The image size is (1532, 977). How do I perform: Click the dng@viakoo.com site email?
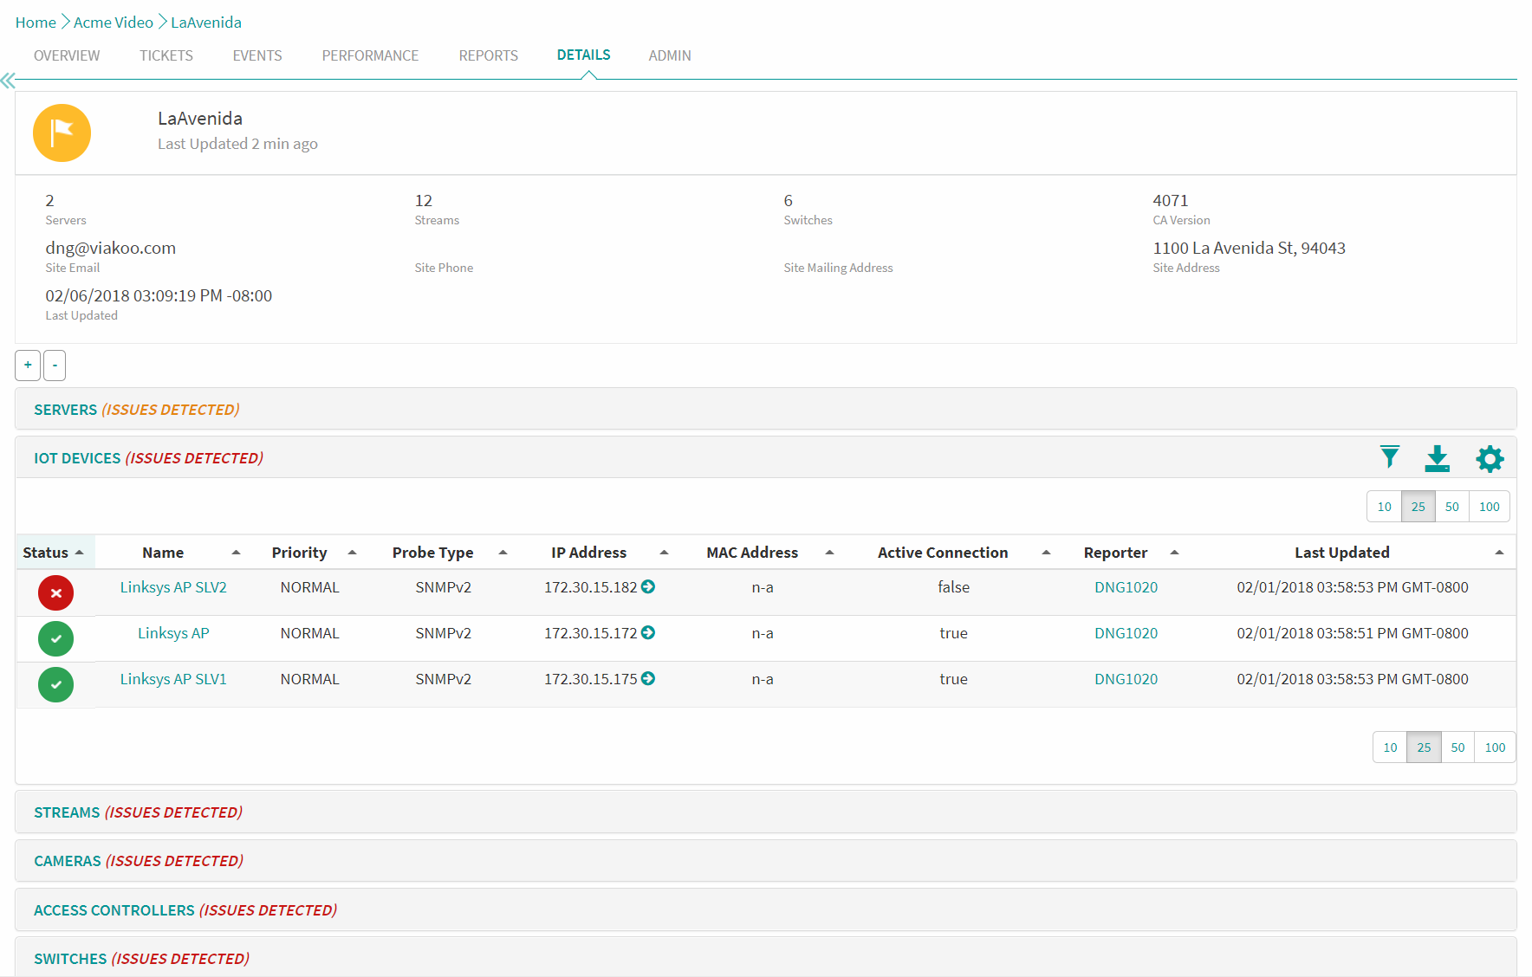coord(111,249)
